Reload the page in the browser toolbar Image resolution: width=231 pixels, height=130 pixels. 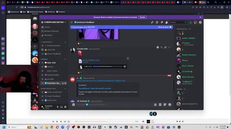tap(17, 7)
